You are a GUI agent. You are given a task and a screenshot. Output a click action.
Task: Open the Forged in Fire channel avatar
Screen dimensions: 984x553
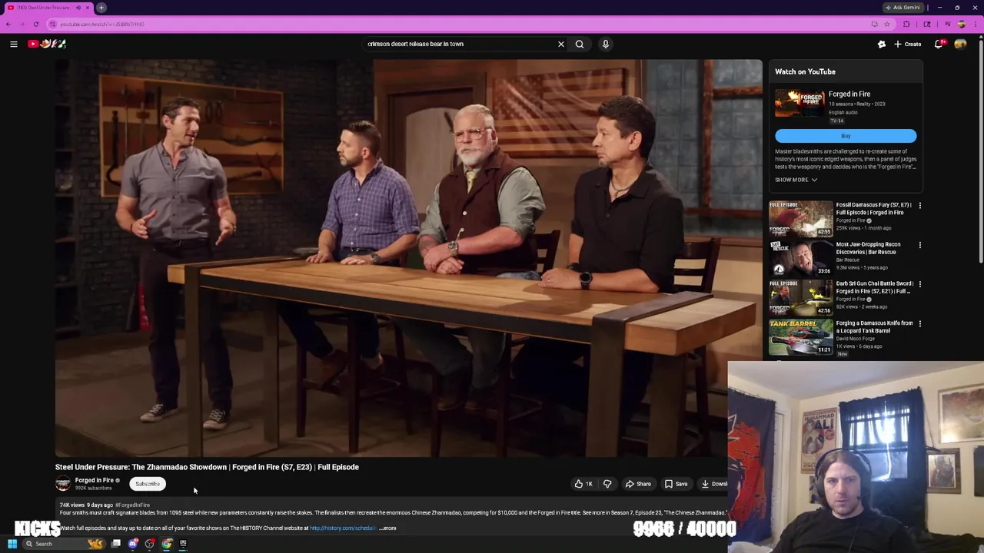[63, 483]
